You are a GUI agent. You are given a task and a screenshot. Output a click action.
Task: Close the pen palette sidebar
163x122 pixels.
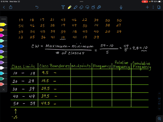tap(4, 89)
